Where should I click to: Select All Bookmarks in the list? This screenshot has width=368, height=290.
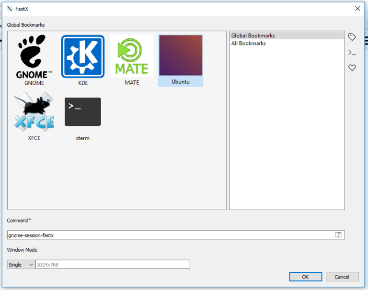pos(249,44)
